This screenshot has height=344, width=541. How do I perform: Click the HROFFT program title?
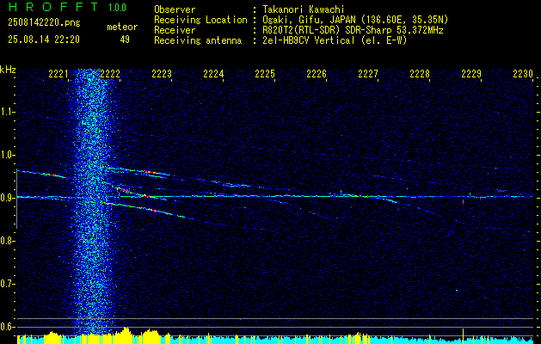[53, 7]
